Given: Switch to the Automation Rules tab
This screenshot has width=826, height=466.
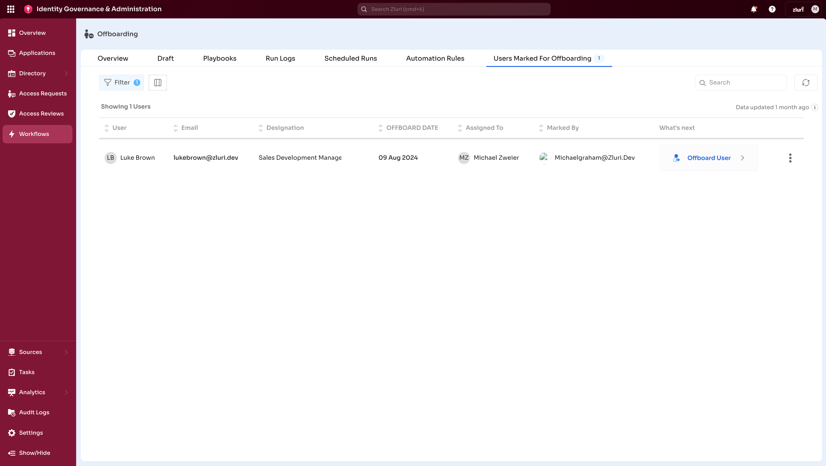Looking at the screenshot, I should coord(435,58).
